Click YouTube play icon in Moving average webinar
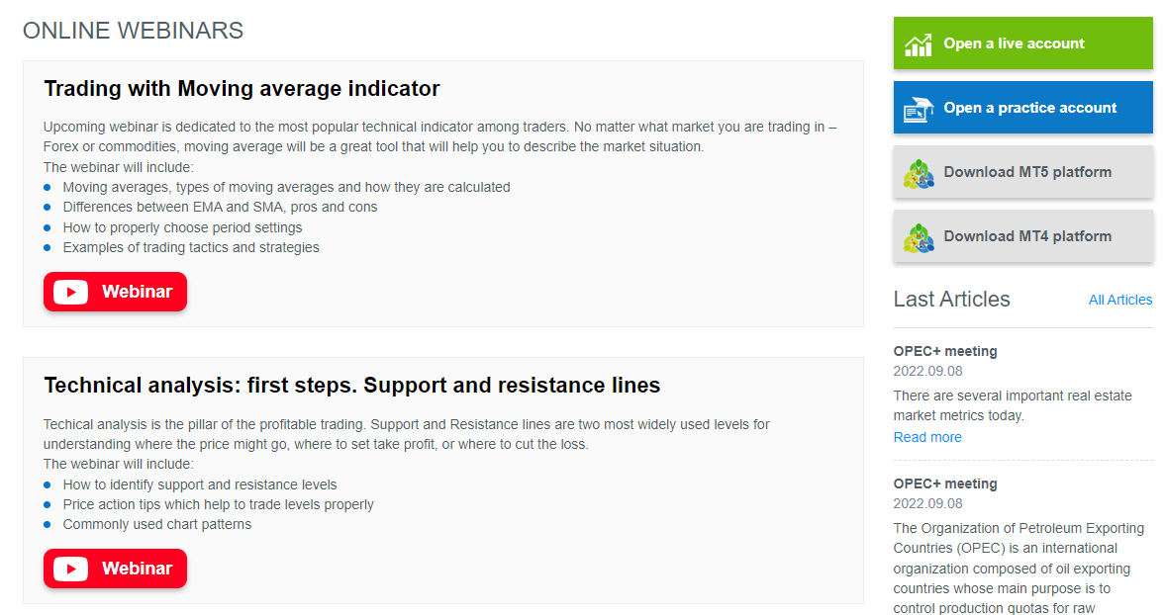This screenshot has width=1165, height=615. click(x=71, y=292)
